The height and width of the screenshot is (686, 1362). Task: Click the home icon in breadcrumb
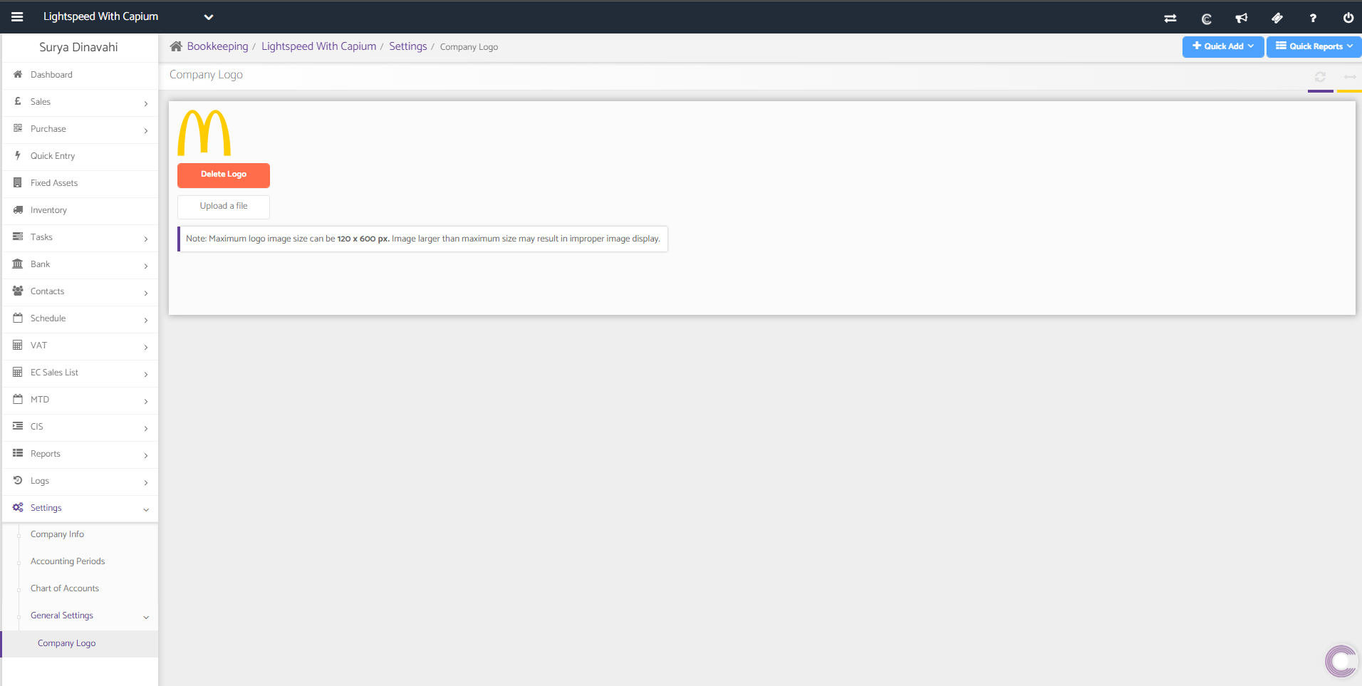pos(176,46)
